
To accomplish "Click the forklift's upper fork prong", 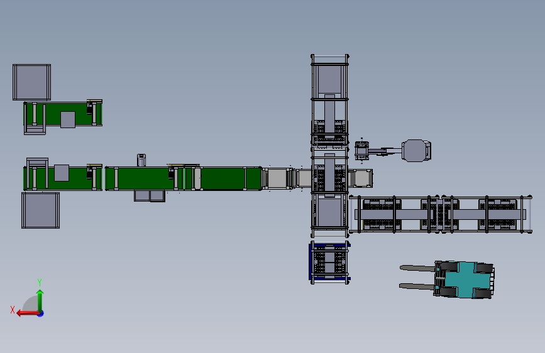I will click(x=418, y=268).
